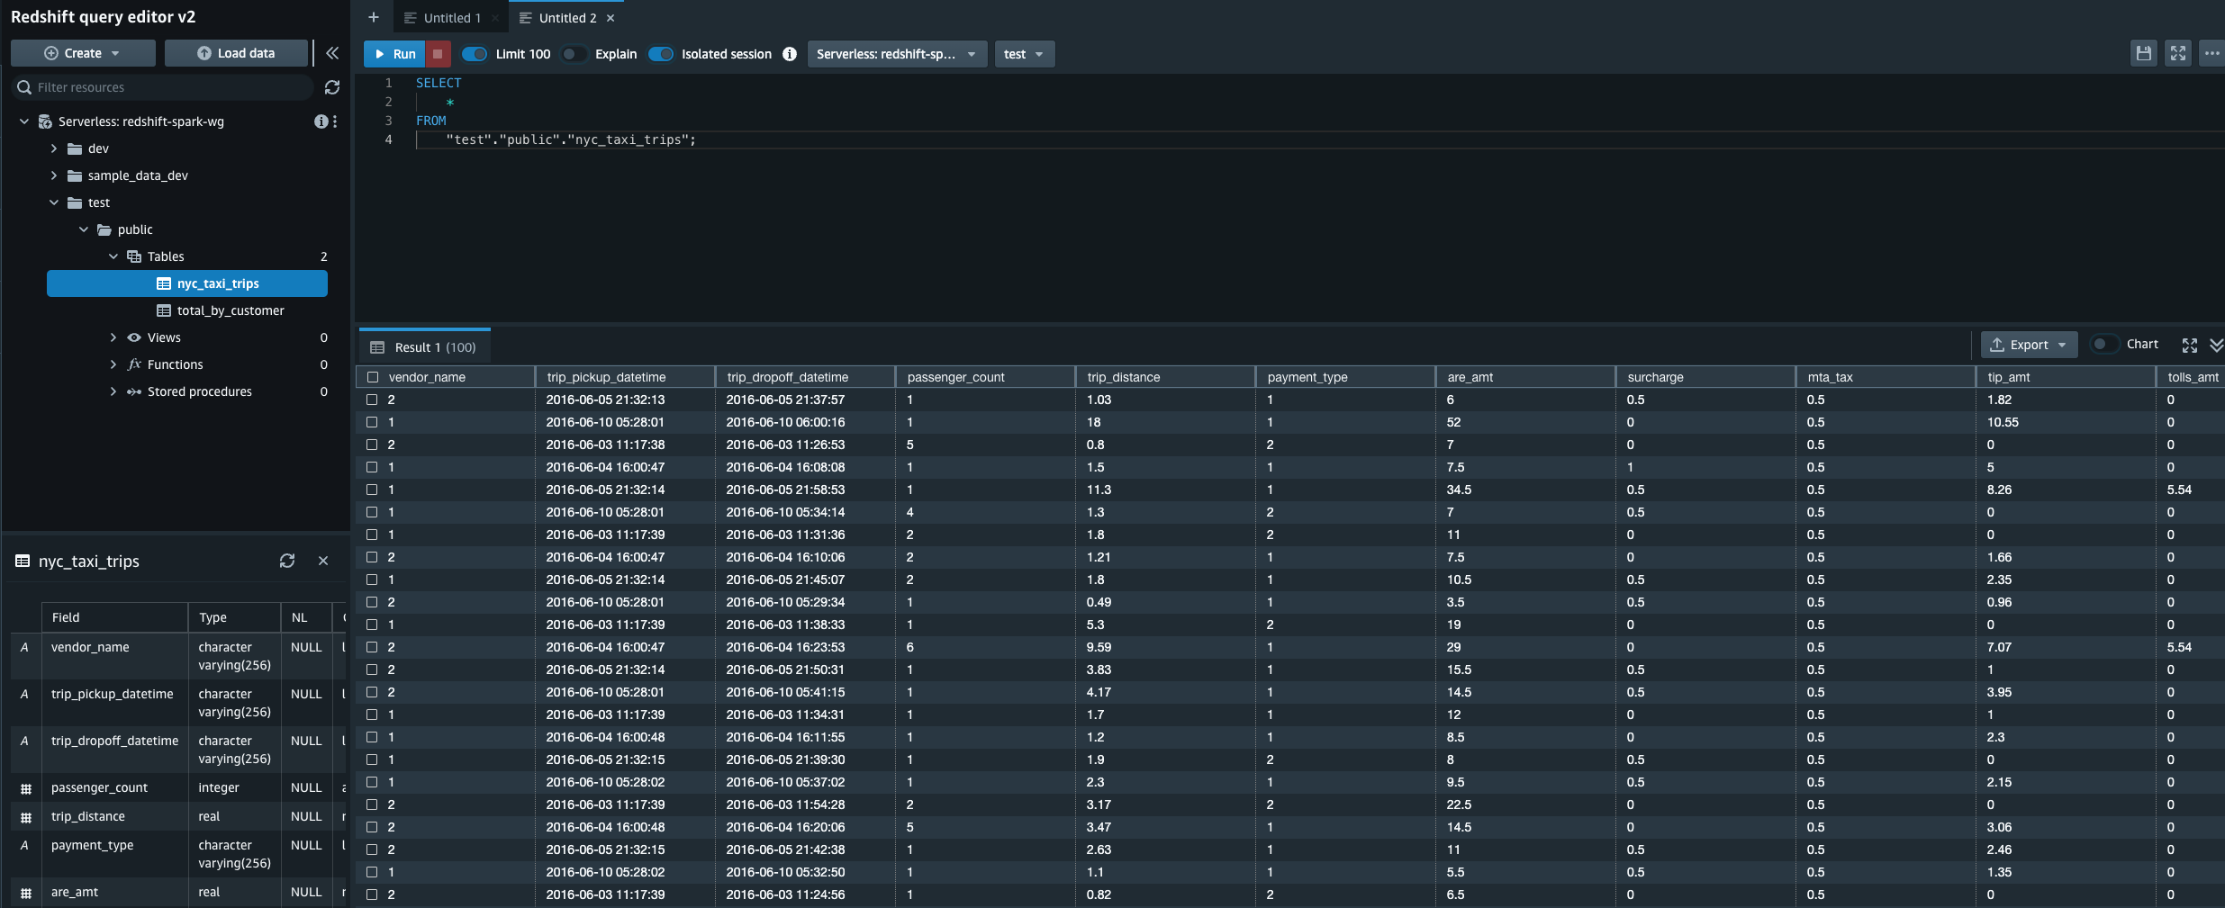Toggle the Limit 100 switch
Image resolution: width=2225 pixels, height=908 pixels.
click(475, 54)
